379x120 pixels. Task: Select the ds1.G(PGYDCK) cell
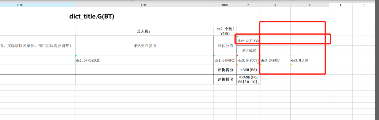(x=144, y=60)
